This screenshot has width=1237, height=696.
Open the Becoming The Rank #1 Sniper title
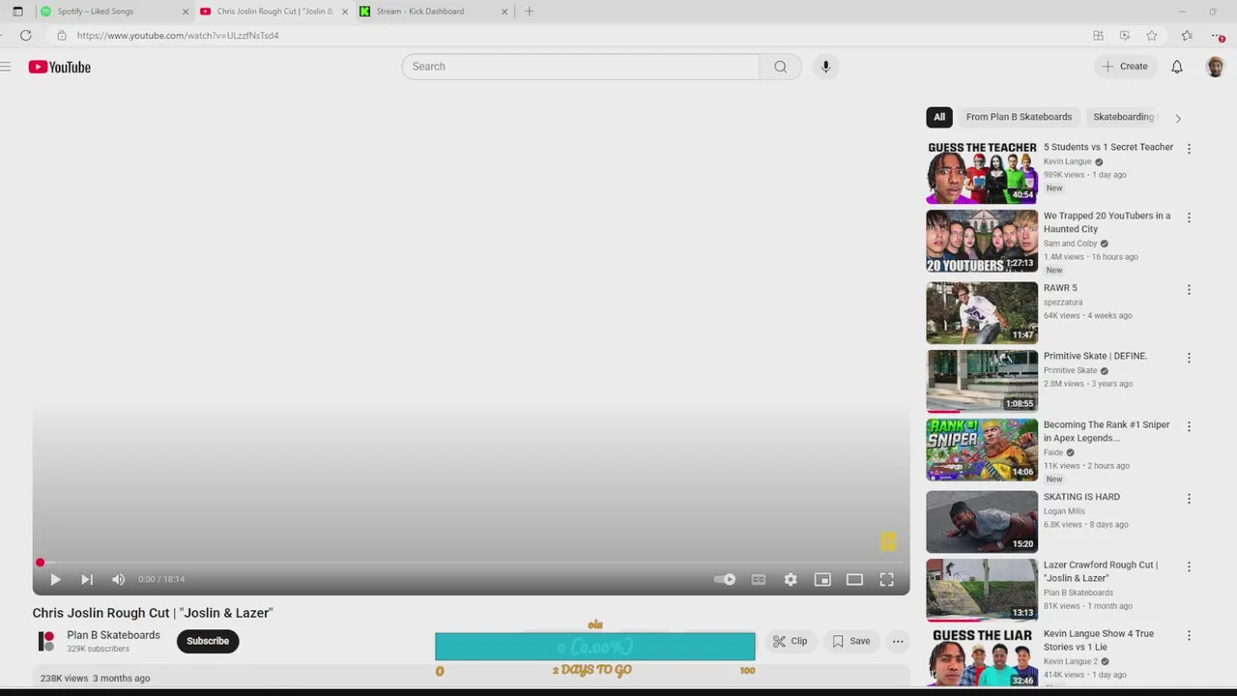tap(1107, 431)
